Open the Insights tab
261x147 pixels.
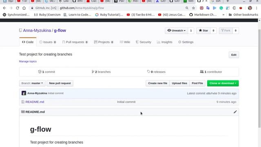coord(165,42)
